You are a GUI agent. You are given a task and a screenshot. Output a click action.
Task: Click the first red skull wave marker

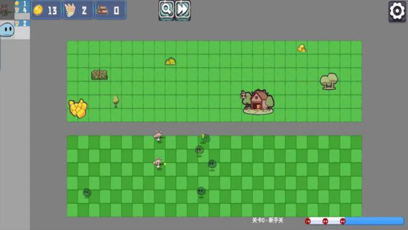tap(307, 221)
